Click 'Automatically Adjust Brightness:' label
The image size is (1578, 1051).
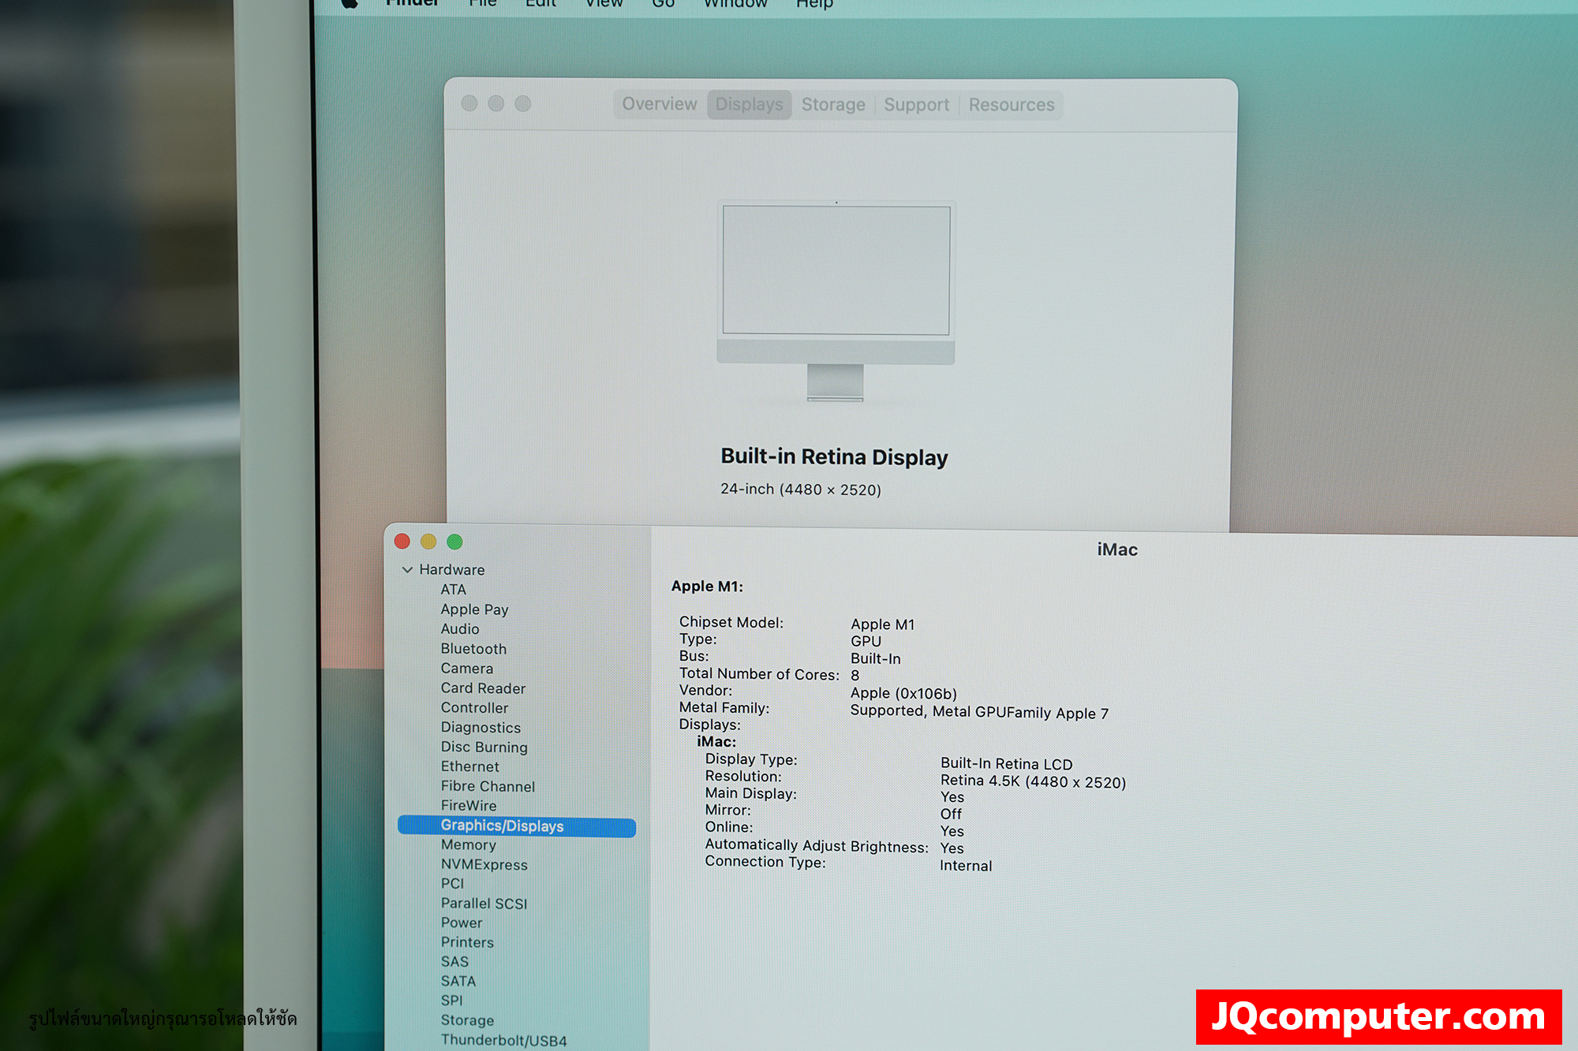(x=817, y=845)
